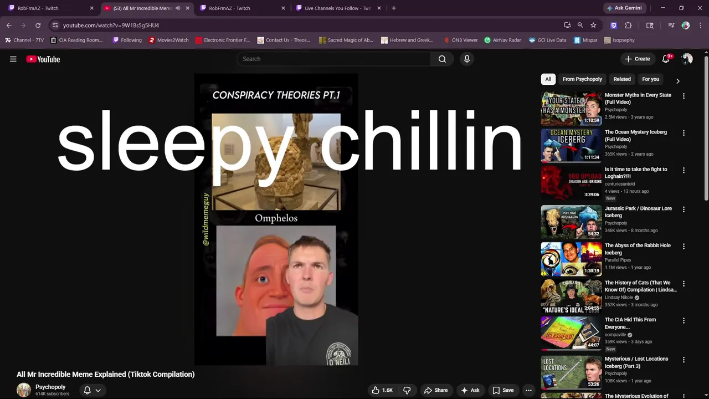Mute audio on the YouTube tab
709x399 pixels.
(178, 8)
